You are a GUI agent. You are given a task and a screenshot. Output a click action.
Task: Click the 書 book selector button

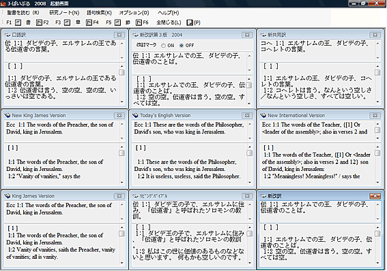point(29,22)
